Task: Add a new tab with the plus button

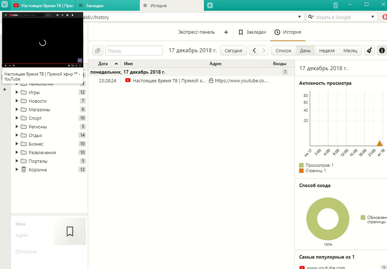Action: (210, 5)
